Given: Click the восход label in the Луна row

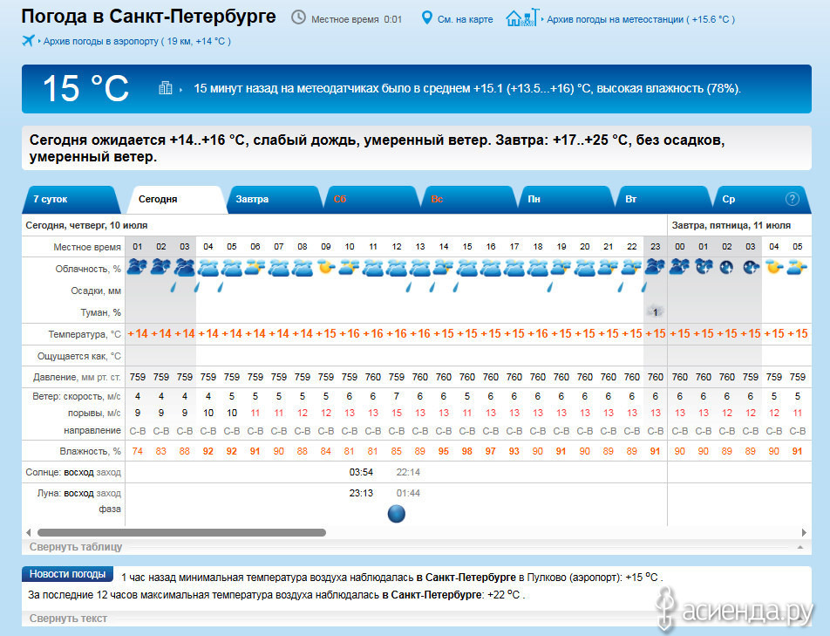Looking at the screenshot, I should pos(78,493).
